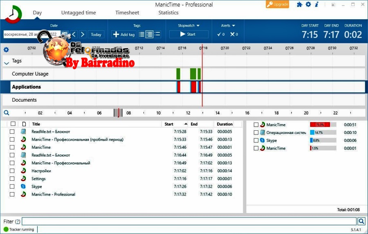This screenshot has width=368, height=234.
Task: Open settings gear in title bar
Action: (x=308, y=4)
